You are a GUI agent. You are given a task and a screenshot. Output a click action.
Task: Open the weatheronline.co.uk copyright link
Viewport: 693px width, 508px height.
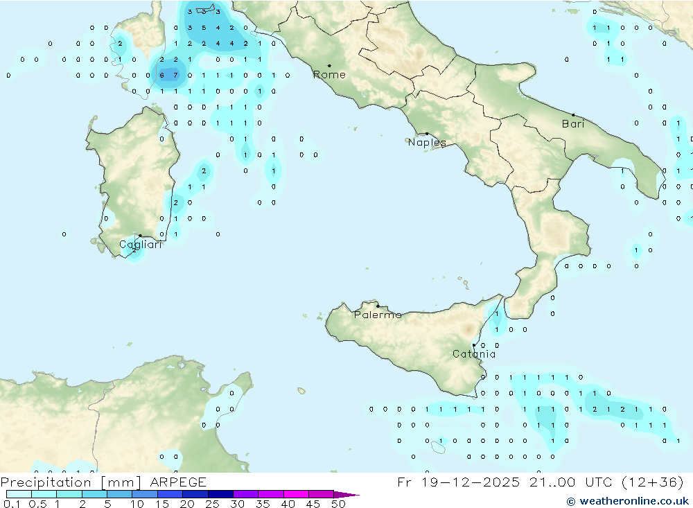628,501
